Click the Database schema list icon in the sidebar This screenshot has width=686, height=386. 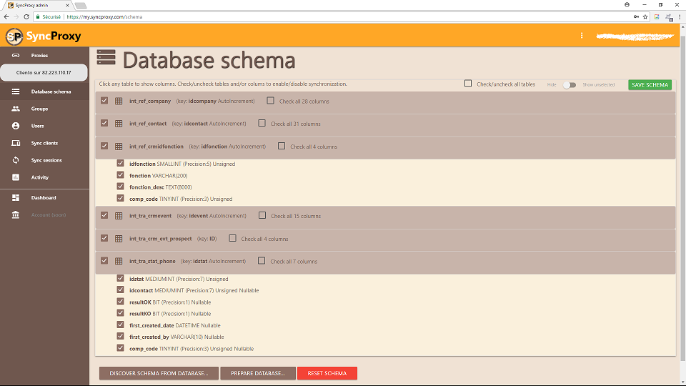coord(16,91)
